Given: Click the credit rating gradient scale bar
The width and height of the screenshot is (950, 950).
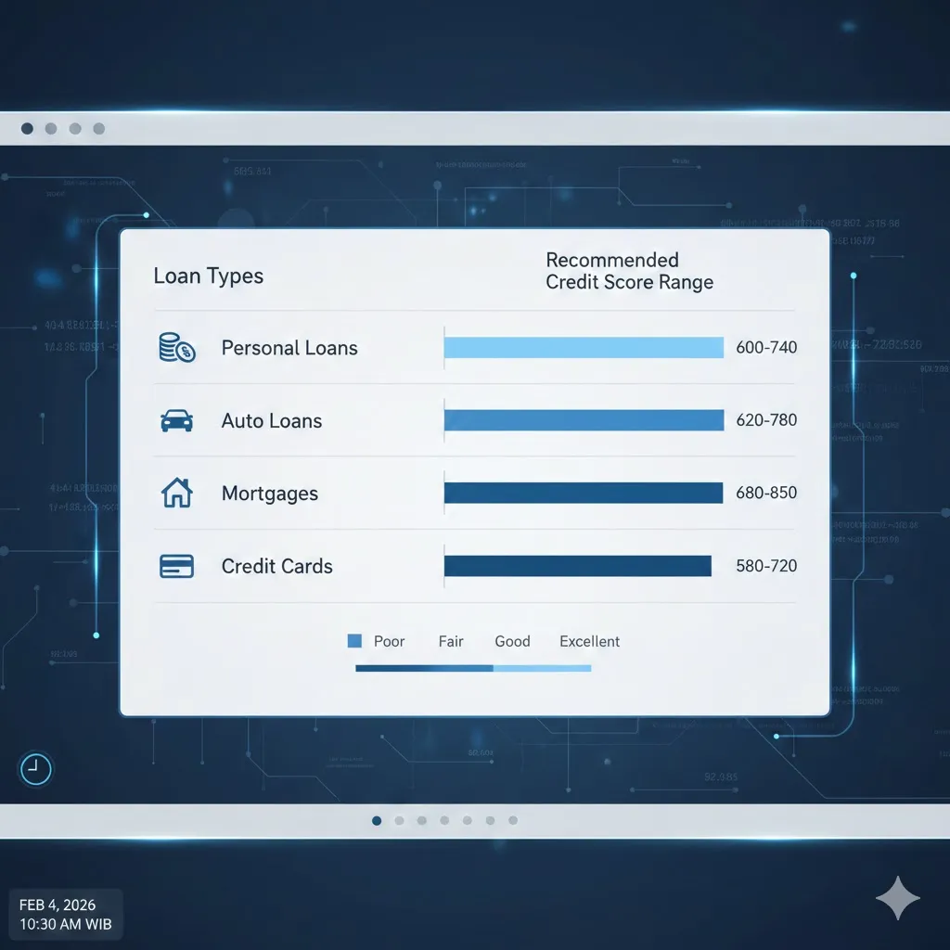Looking at the screenshot, I should click(473, 668).
